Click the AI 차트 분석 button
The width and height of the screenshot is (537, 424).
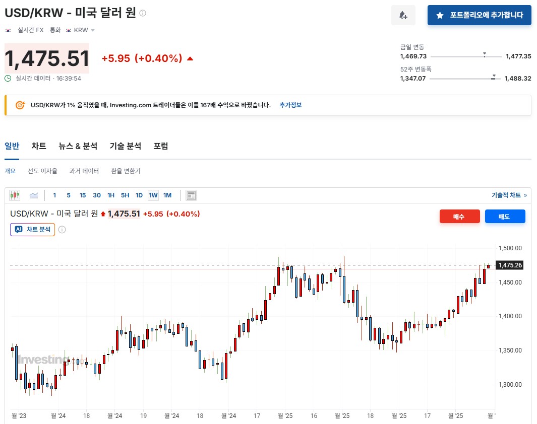click(32, 230)
